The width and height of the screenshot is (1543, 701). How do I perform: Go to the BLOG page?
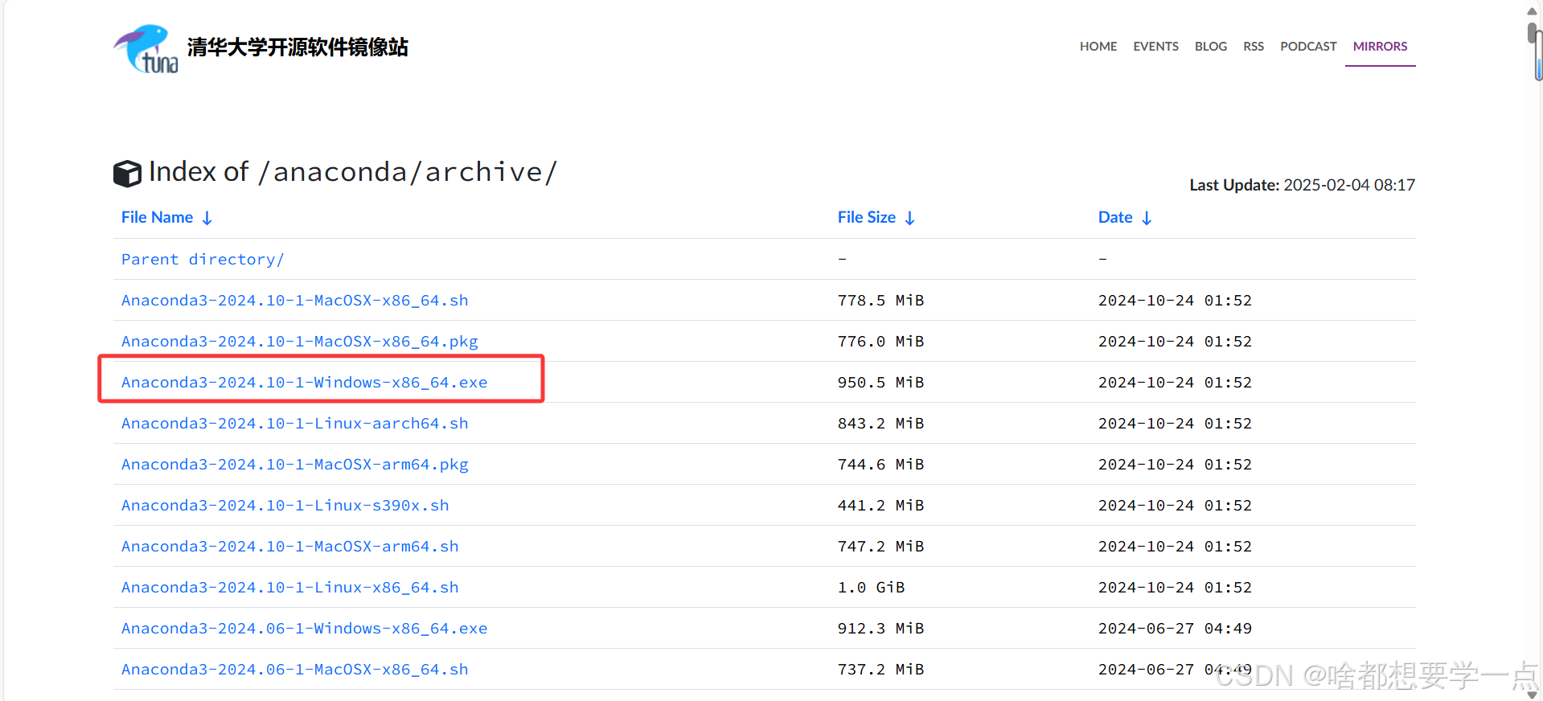click(1211, 47)
